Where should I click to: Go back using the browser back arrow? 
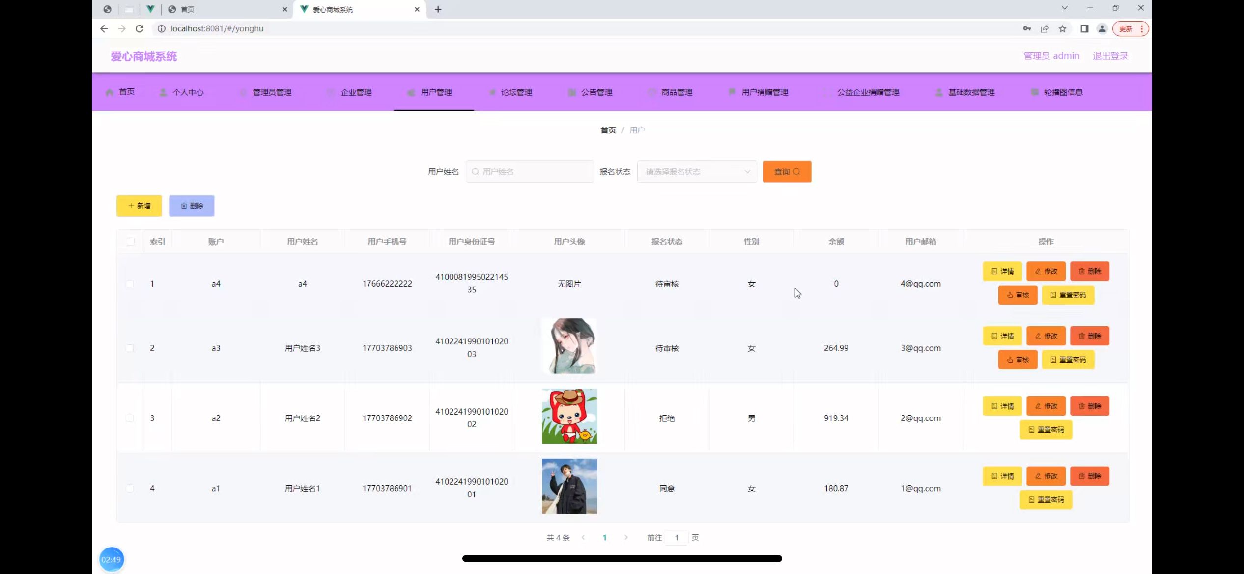click(104, 28)
